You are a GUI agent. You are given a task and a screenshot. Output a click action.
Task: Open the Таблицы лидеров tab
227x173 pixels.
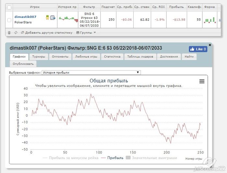coord(140,57)
